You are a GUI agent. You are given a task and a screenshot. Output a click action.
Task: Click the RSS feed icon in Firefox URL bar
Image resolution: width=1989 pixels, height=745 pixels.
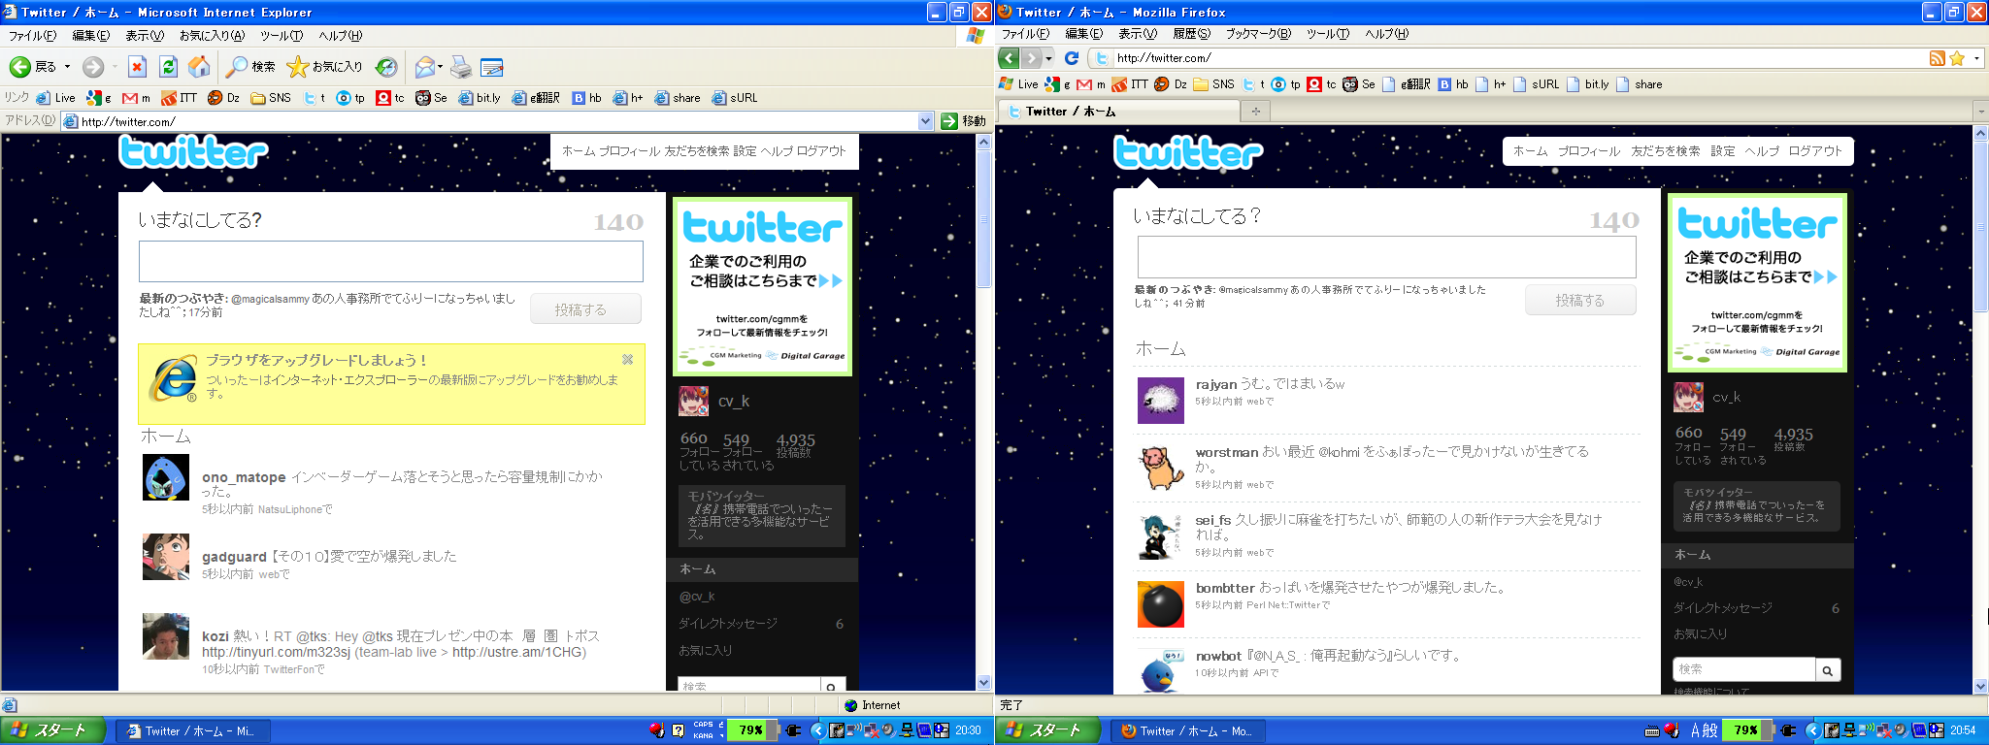(x=1937, y=58)
